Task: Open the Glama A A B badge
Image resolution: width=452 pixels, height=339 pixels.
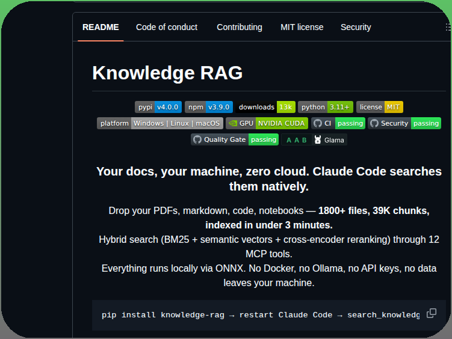Action: (314, 140)
